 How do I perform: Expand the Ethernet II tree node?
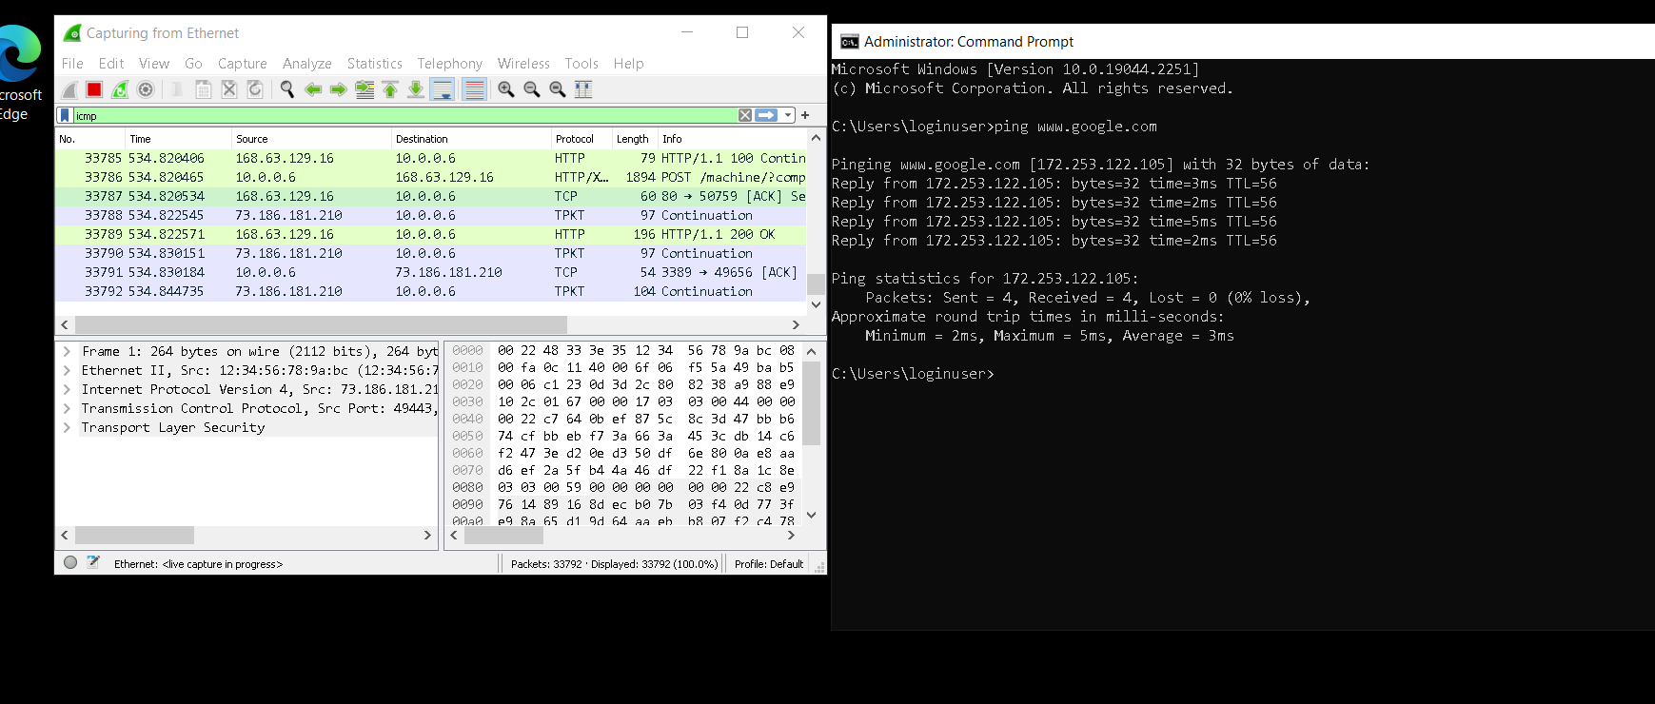click(67, 370)
